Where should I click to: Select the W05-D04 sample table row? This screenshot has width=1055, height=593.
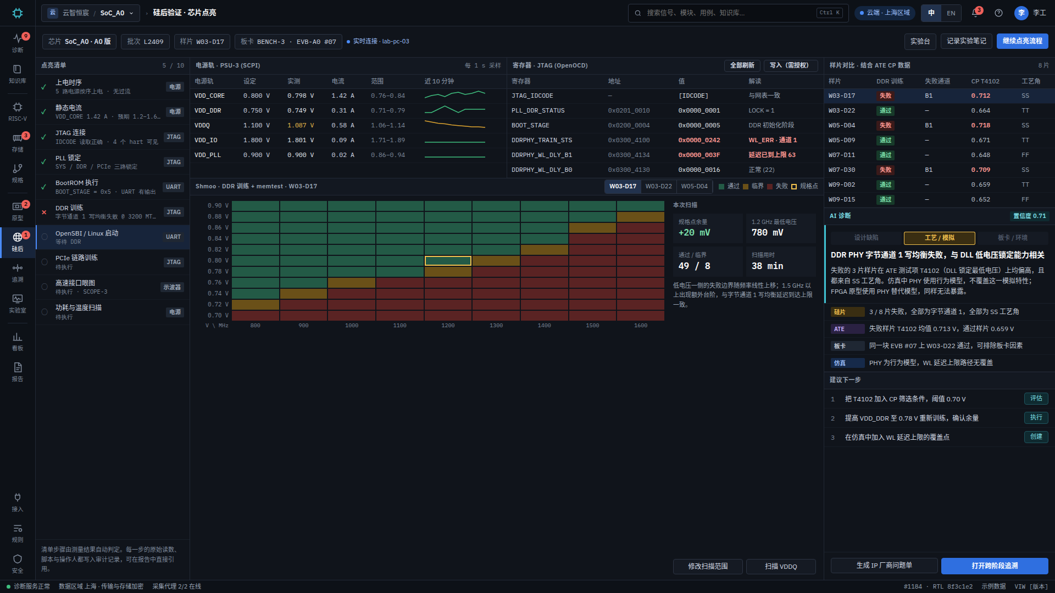(x=939, y=125)
